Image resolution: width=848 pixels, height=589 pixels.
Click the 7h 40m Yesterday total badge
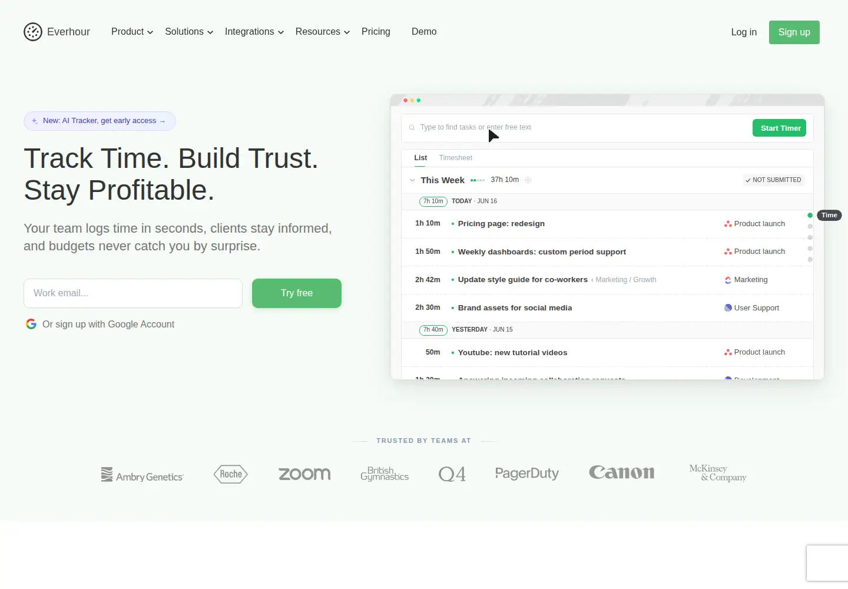[x=433, y=330]
